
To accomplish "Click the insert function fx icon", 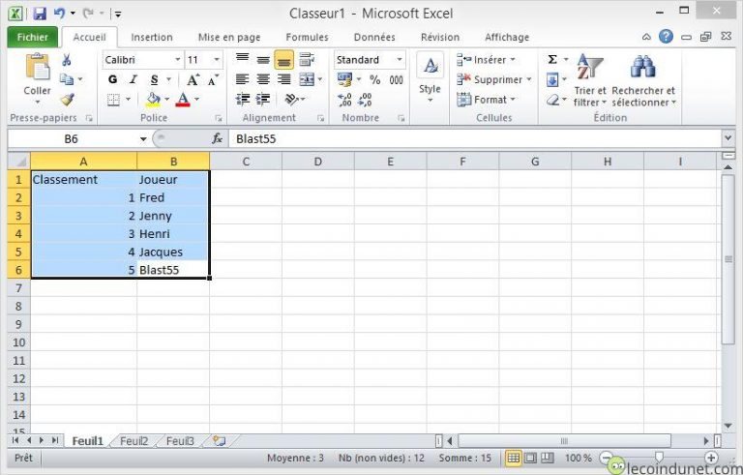I will point(218,139).
